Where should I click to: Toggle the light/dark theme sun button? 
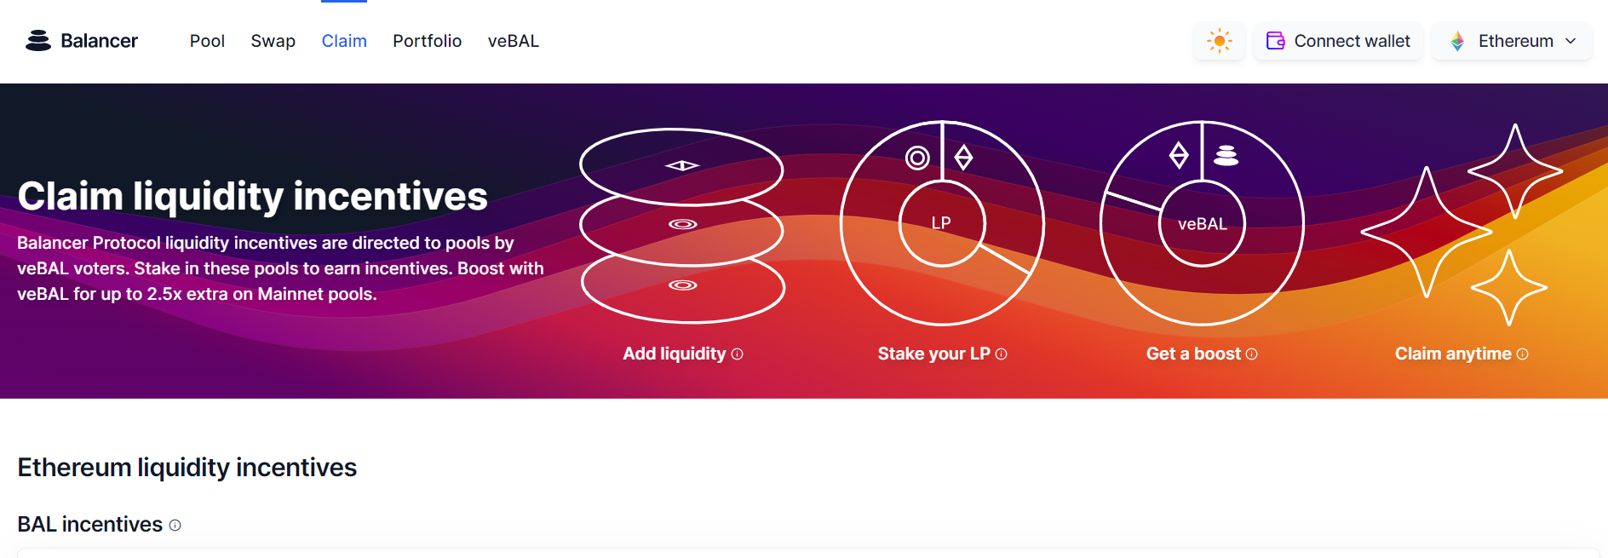[x=1220, y=41]
